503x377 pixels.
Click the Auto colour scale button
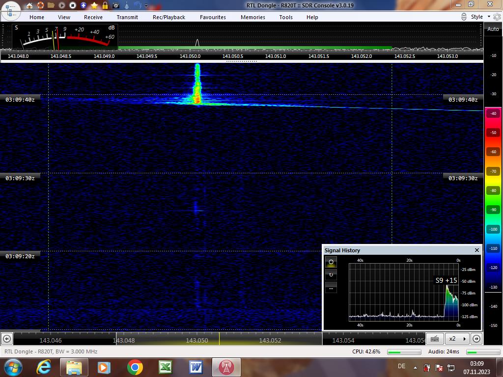pyautogui.click(x=493, y=29)
